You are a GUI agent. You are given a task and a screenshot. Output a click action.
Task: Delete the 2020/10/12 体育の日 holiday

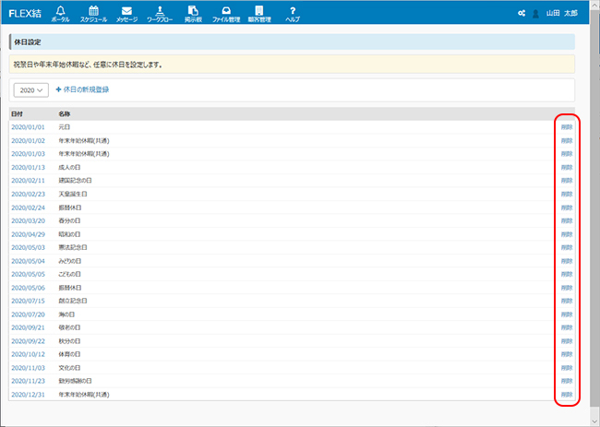pos(567,354)
